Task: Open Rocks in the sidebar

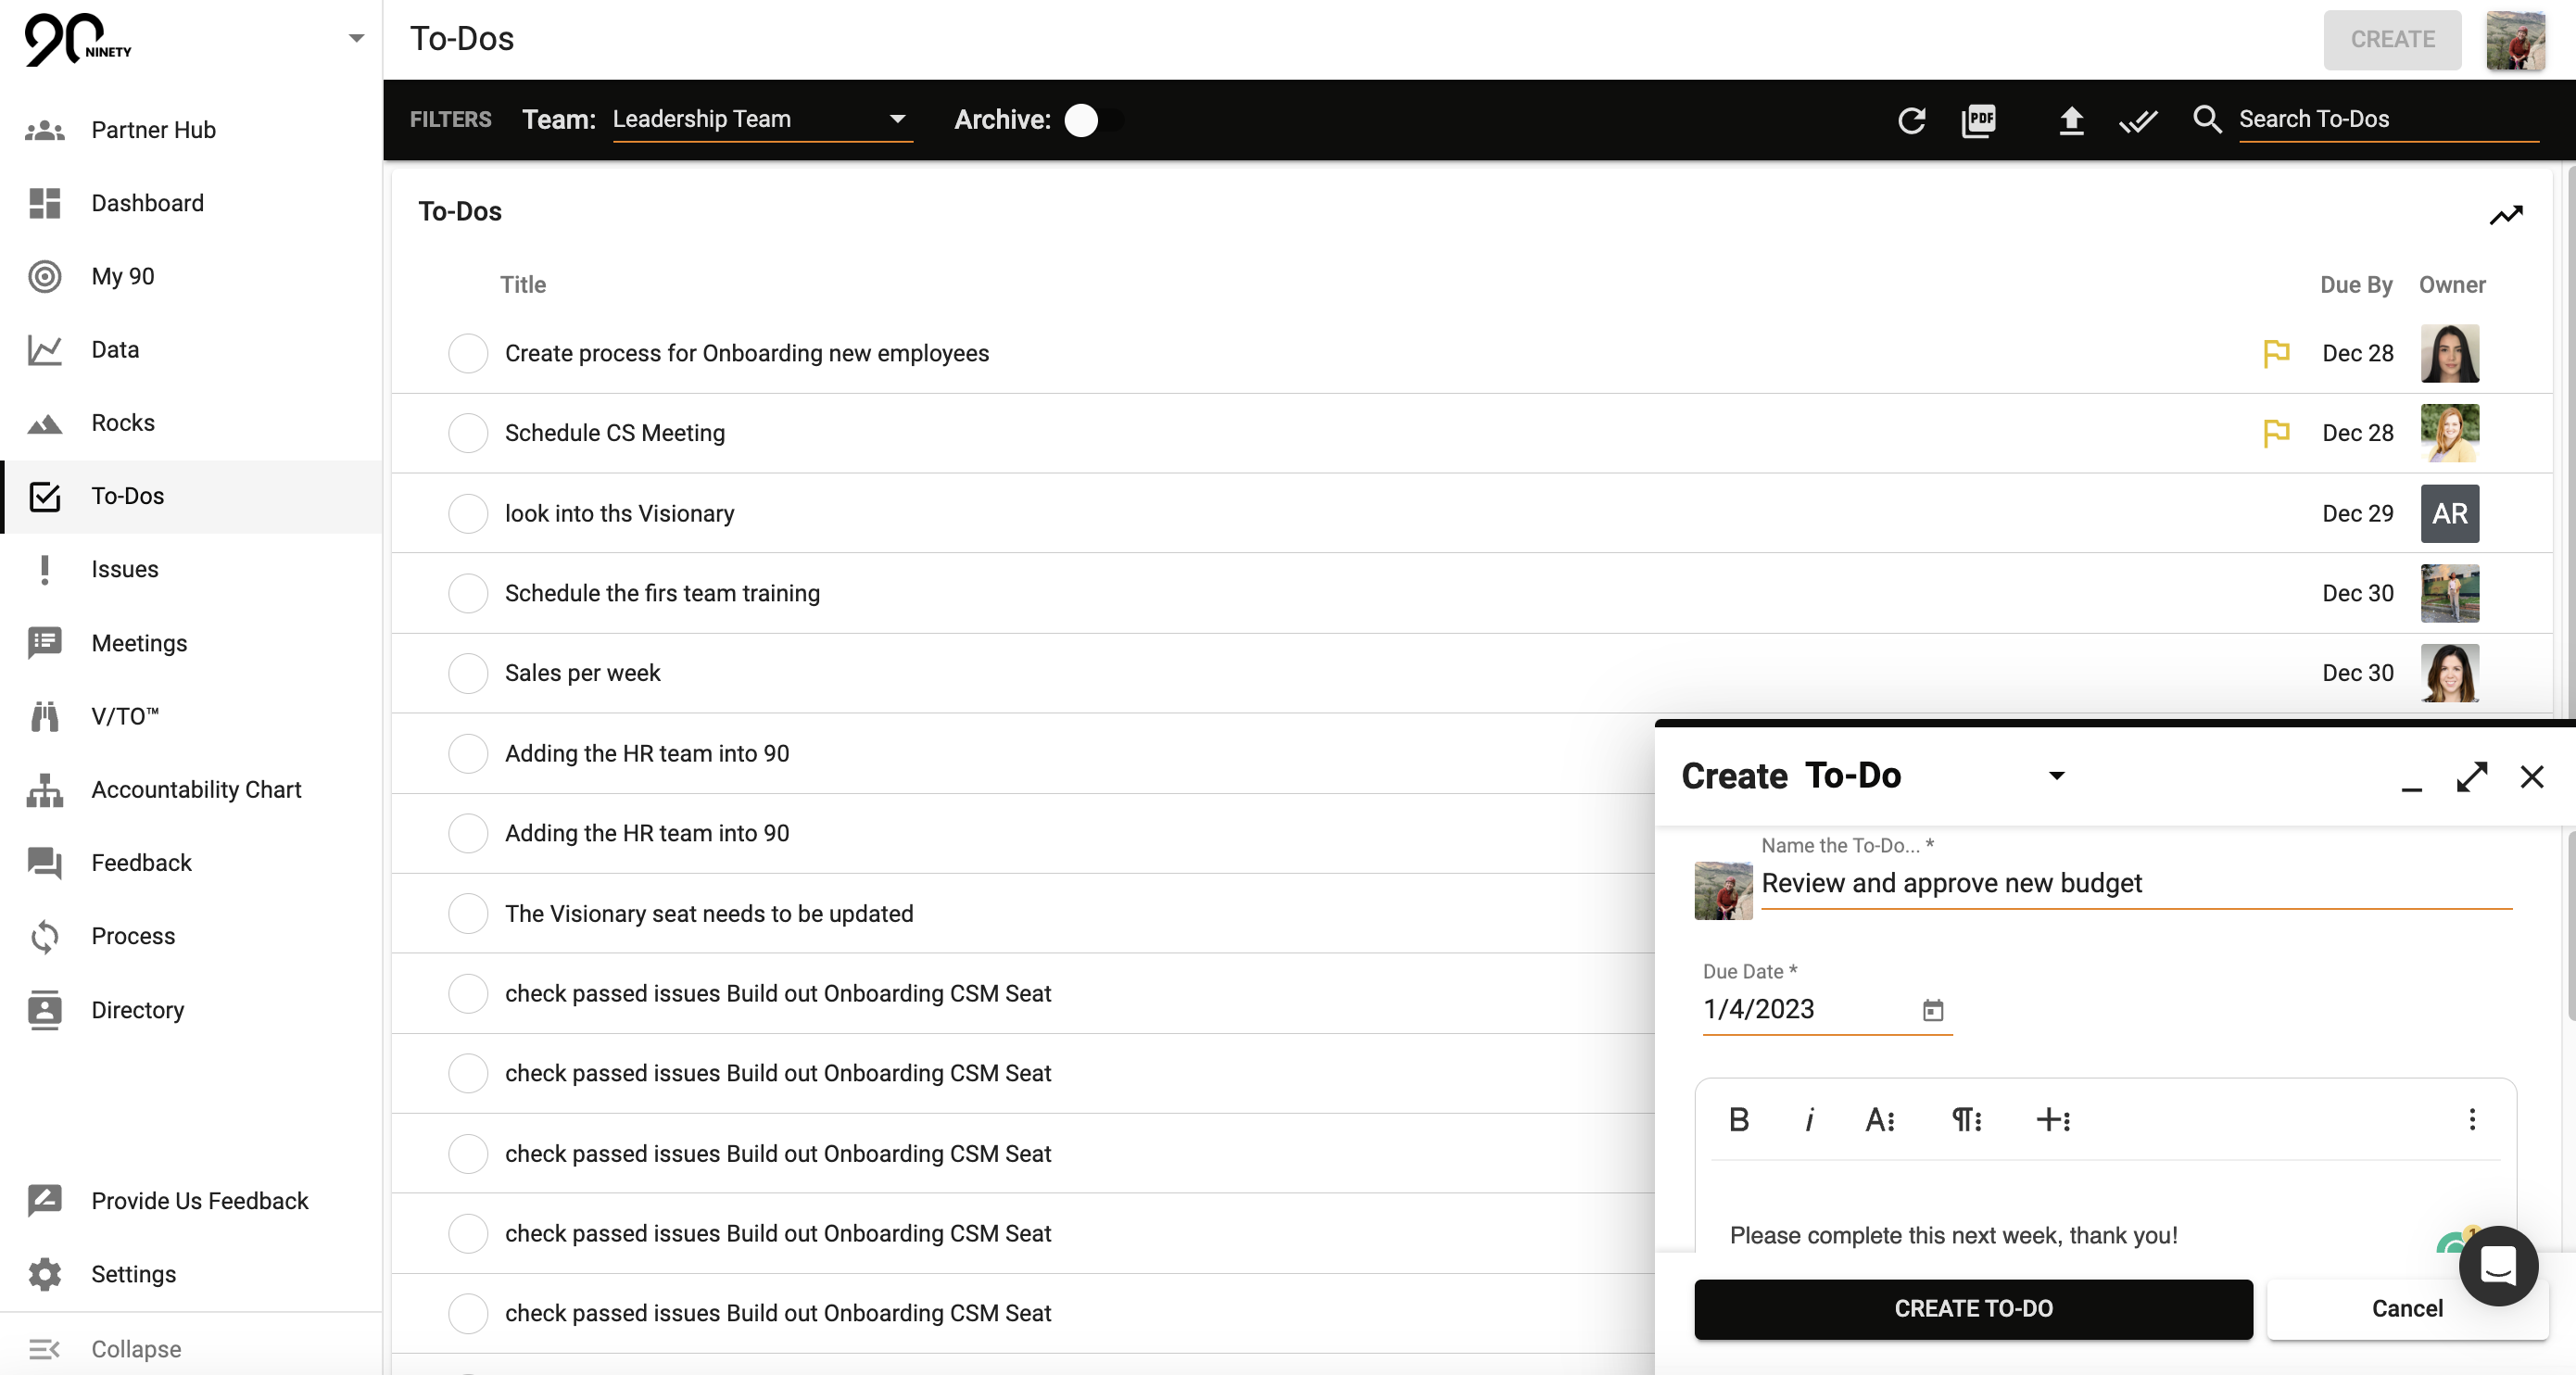Action: pos(122,422)
